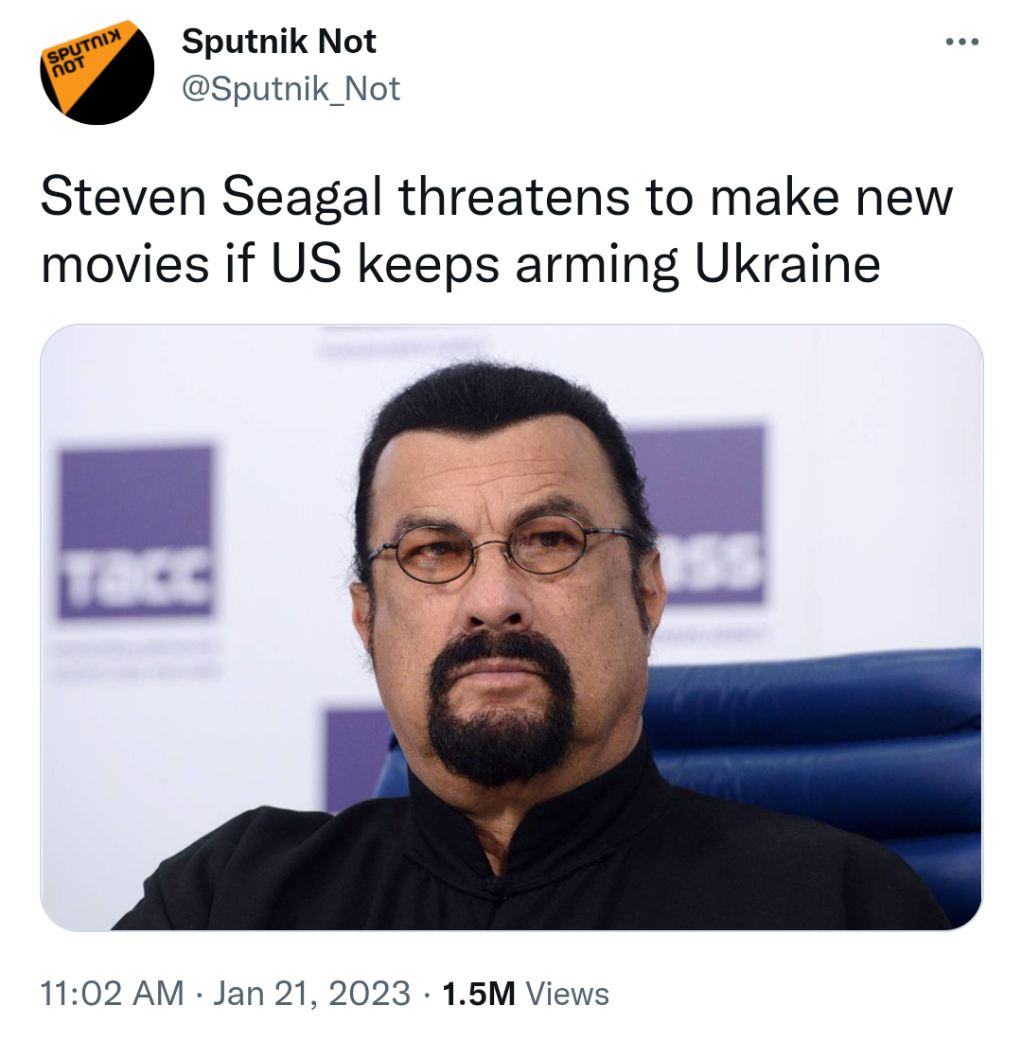Screen dimensions: 1022x1041
Task: Click the 11:02 AM timestamp
Action: 113,994
